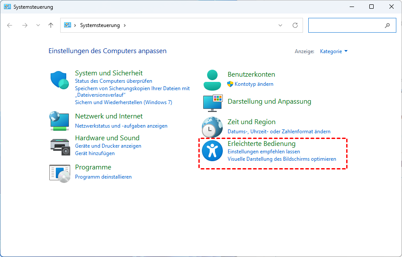Click the search magnifier icon

pos(387,25)
